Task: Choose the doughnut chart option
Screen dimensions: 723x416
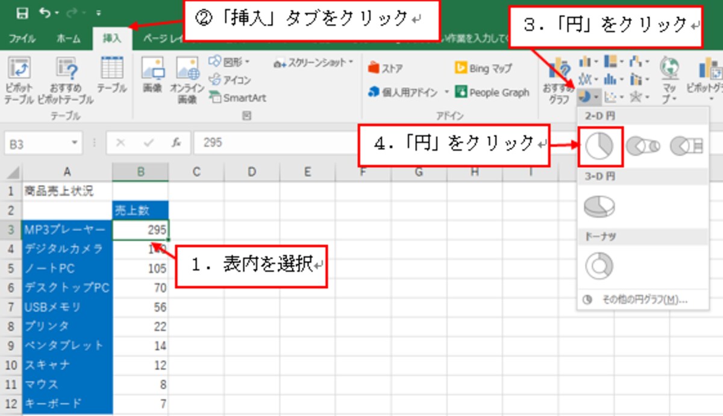Action: [x=599, y=266]
